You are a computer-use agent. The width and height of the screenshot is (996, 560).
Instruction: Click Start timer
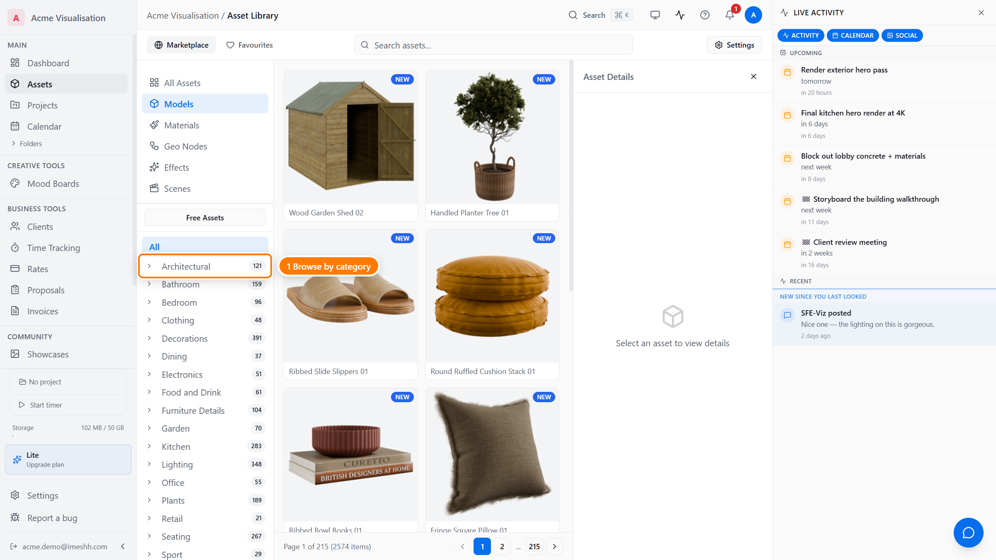68,405
